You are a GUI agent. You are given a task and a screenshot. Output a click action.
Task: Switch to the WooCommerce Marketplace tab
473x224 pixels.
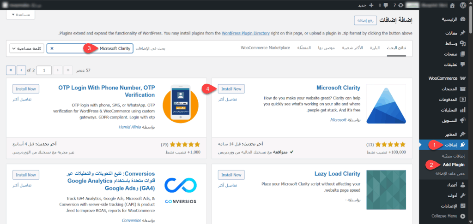pos(265,48)
